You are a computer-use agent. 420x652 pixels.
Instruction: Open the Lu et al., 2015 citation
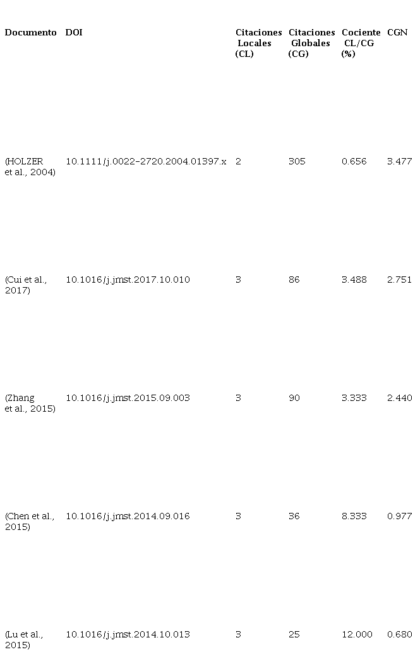(24, 640)
